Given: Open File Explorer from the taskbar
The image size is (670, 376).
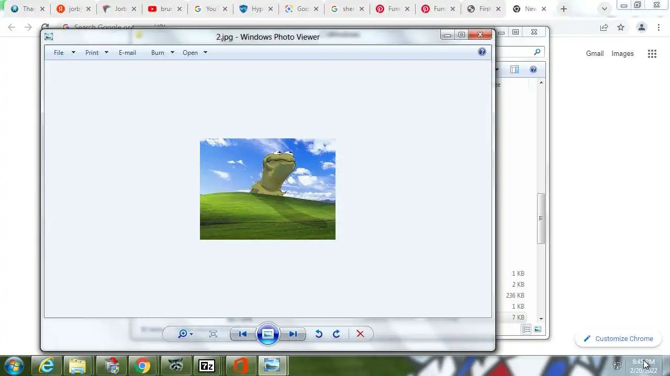Looking at the screenshot, I should pos(77,366).
